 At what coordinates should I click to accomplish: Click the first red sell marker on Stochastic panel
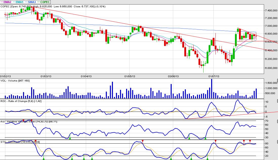(x=35, y=141)
